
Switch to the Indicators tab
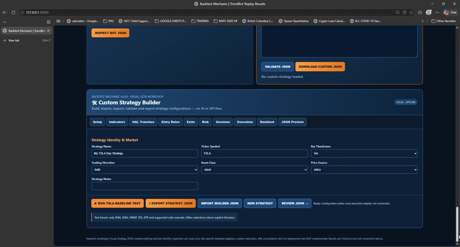pos(117,122)
